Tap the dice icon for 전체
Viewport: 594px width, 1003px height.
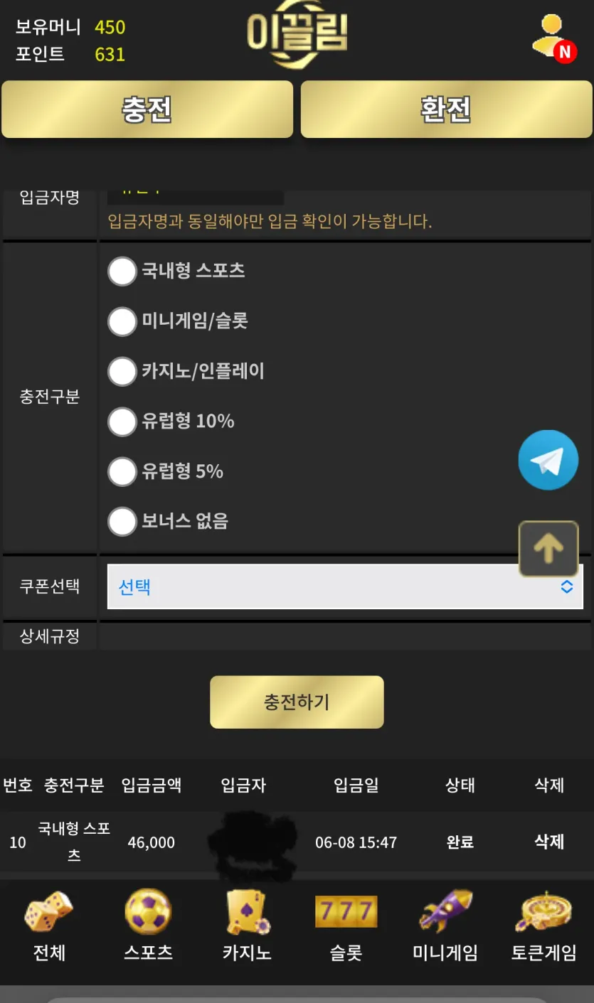pos(49,912)
